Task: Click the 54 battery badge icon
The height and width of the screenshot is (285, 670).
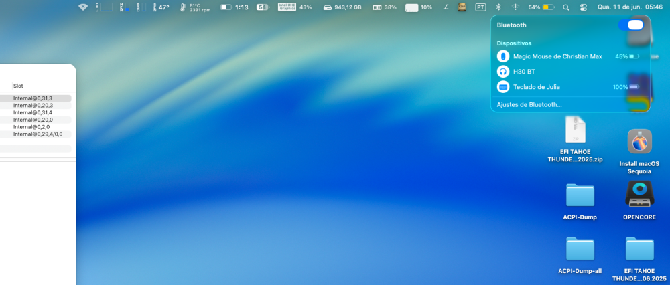Action: (x=263, y=7)
